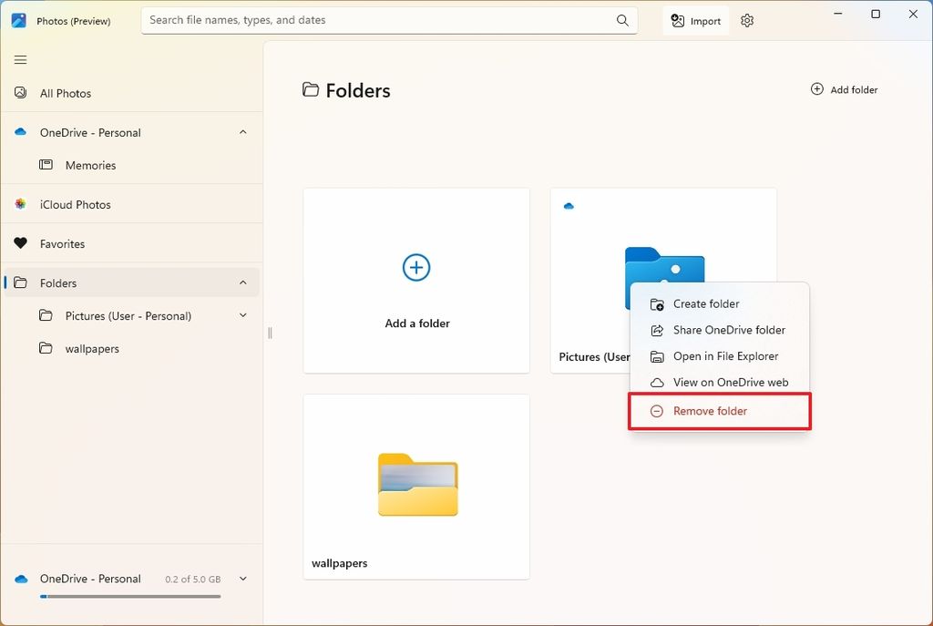Viewport: 933px width, 626px height.
Task: Expand OneDrive storage details chevron
Action: (x=242, y=579)
